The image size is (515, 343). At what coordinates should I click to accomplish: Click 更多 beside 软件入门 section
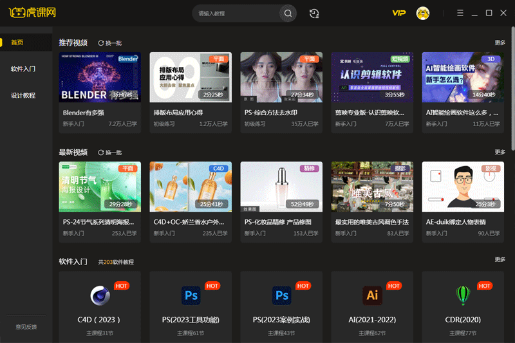[500, 259]
